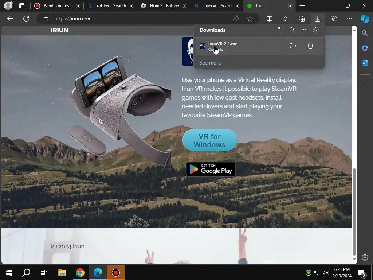Open the downloads folder icon
Viewport: 373px width, 280px height.
(280, 30)
